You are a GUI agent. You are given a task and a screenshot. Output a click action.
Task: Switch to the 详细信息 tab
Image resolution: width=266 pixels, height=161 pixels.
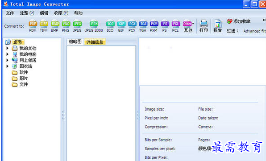click(95, 42)
